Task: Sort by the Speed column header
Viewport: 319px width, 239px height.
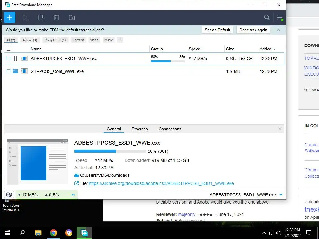Action: point(206,49)
